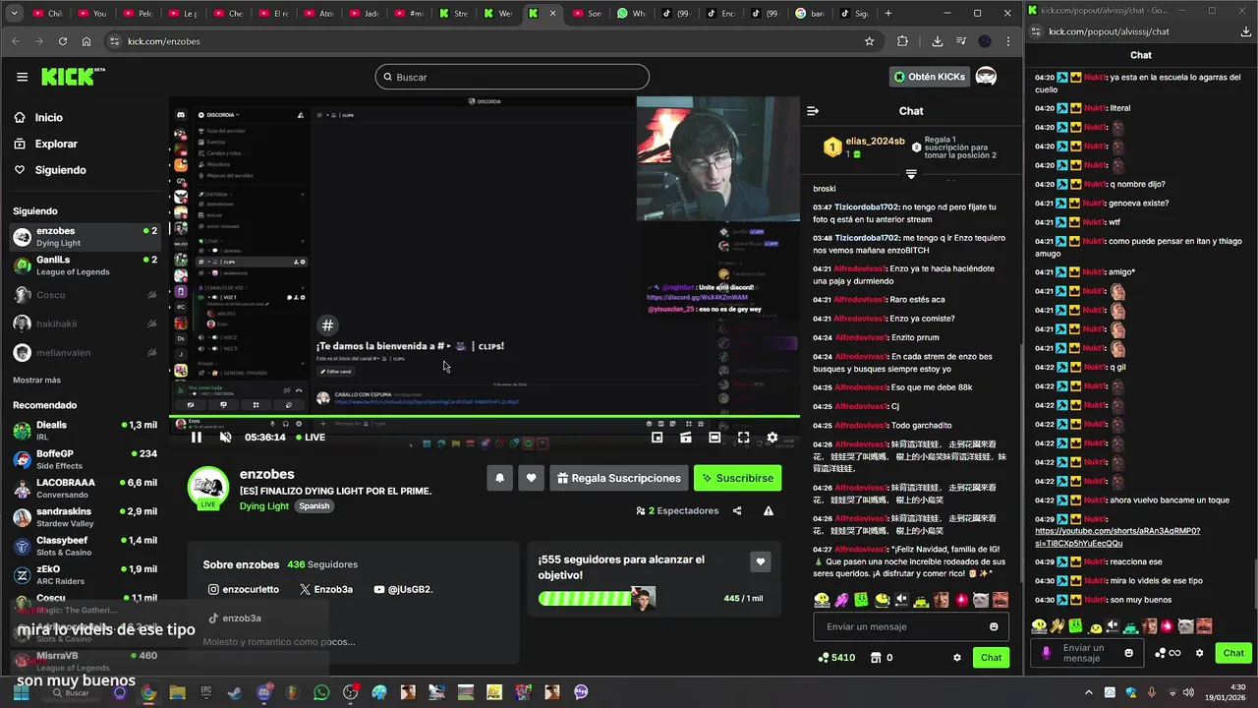Open Steam in Windows taskbar
Viewport: 1258px width, 708px height.
click(234, 693)
